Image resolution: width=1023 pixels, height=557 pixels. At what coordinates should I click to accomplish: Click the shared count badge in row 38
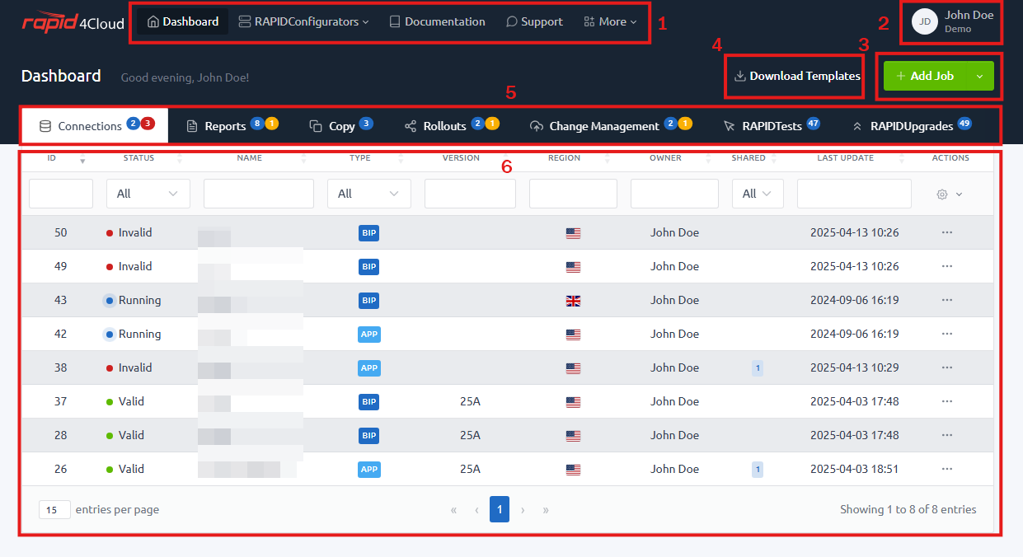pos(758,368)
